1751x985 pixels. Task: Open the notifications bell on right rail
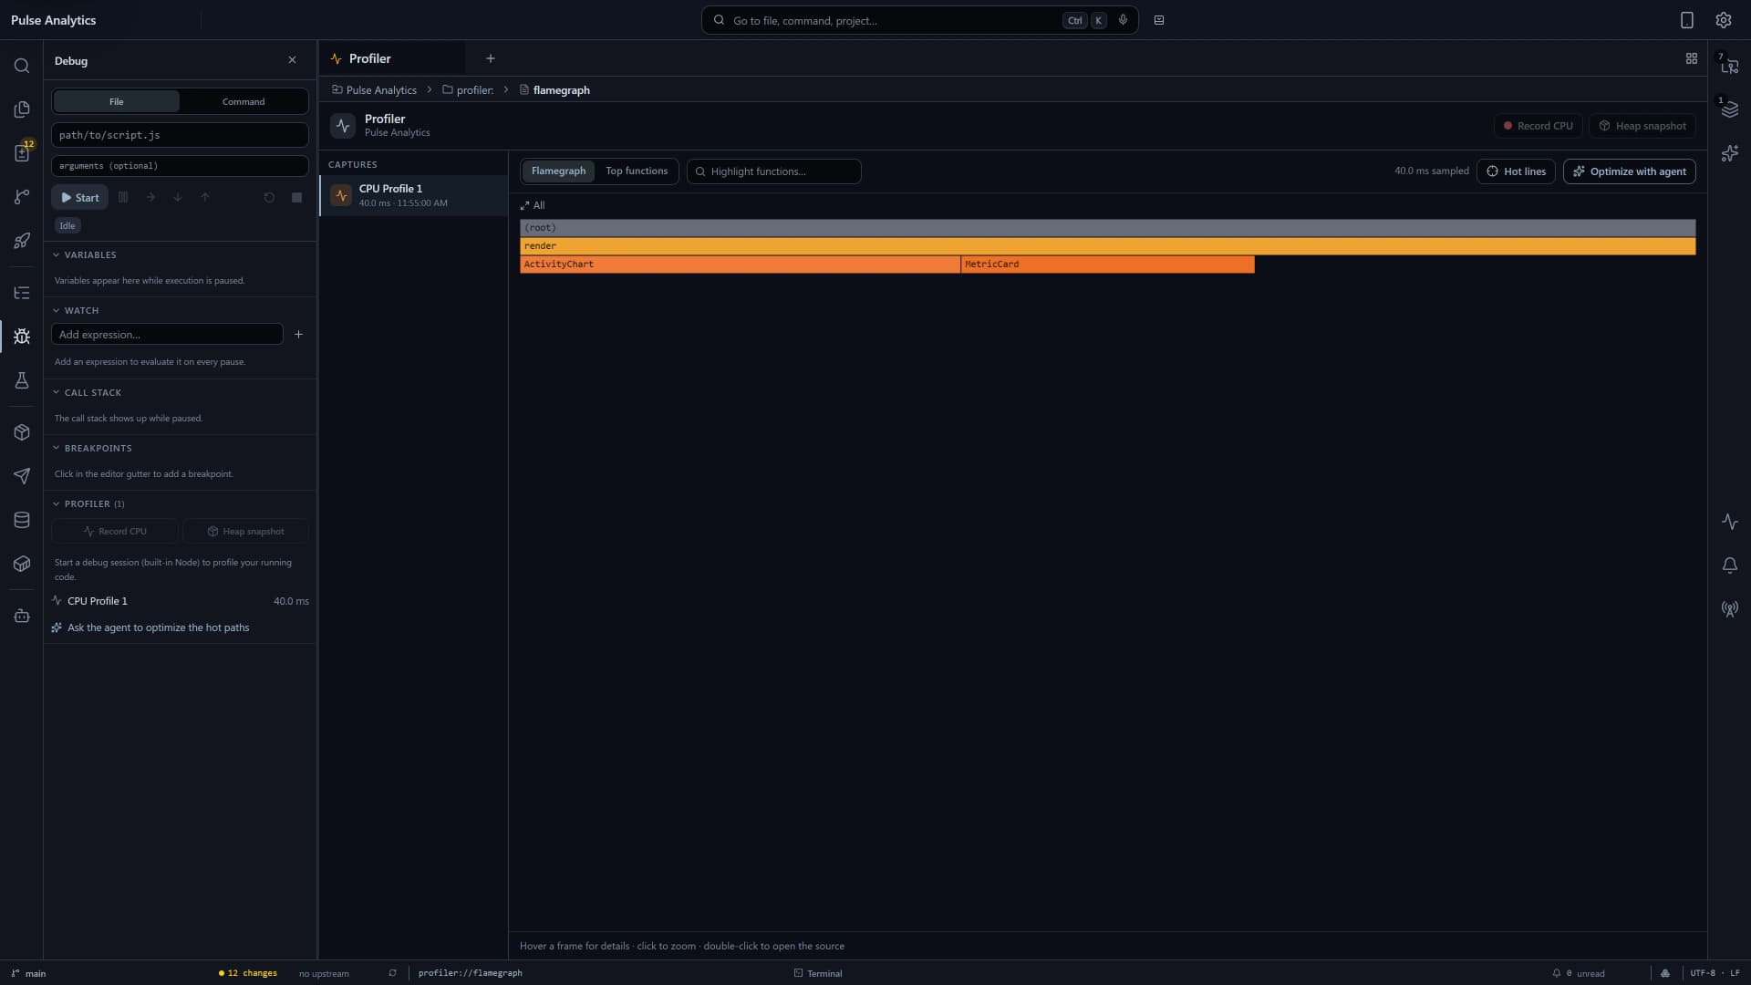[1729, 565]
